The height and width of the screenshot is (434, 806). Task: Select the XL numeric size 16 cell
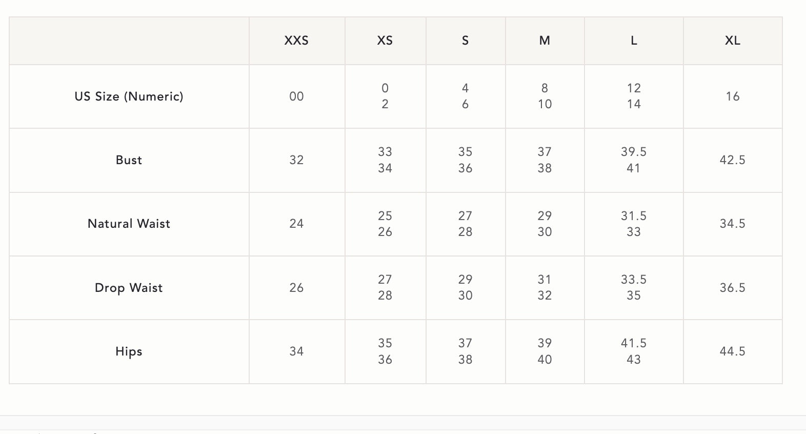click(732, 96)
